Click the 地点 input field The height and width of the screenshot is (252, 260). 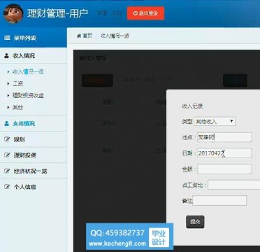pyautogui.click(x=224, y=137)
